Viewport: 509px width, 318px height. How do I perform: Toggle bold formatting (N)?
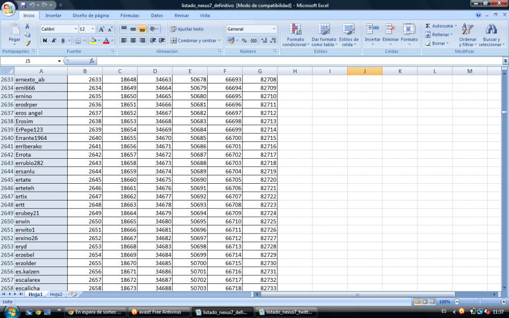[x=45, y=41]
